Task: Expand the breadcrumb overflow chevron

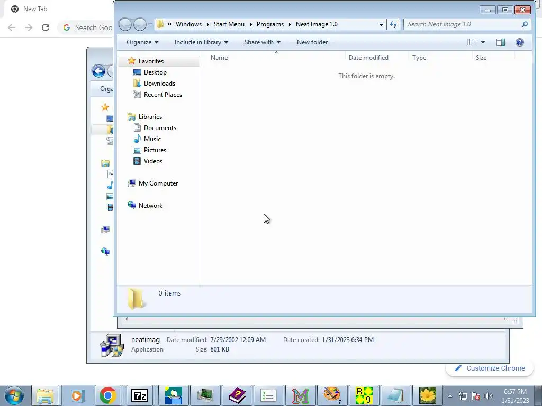Action: (x=169, y=24)
